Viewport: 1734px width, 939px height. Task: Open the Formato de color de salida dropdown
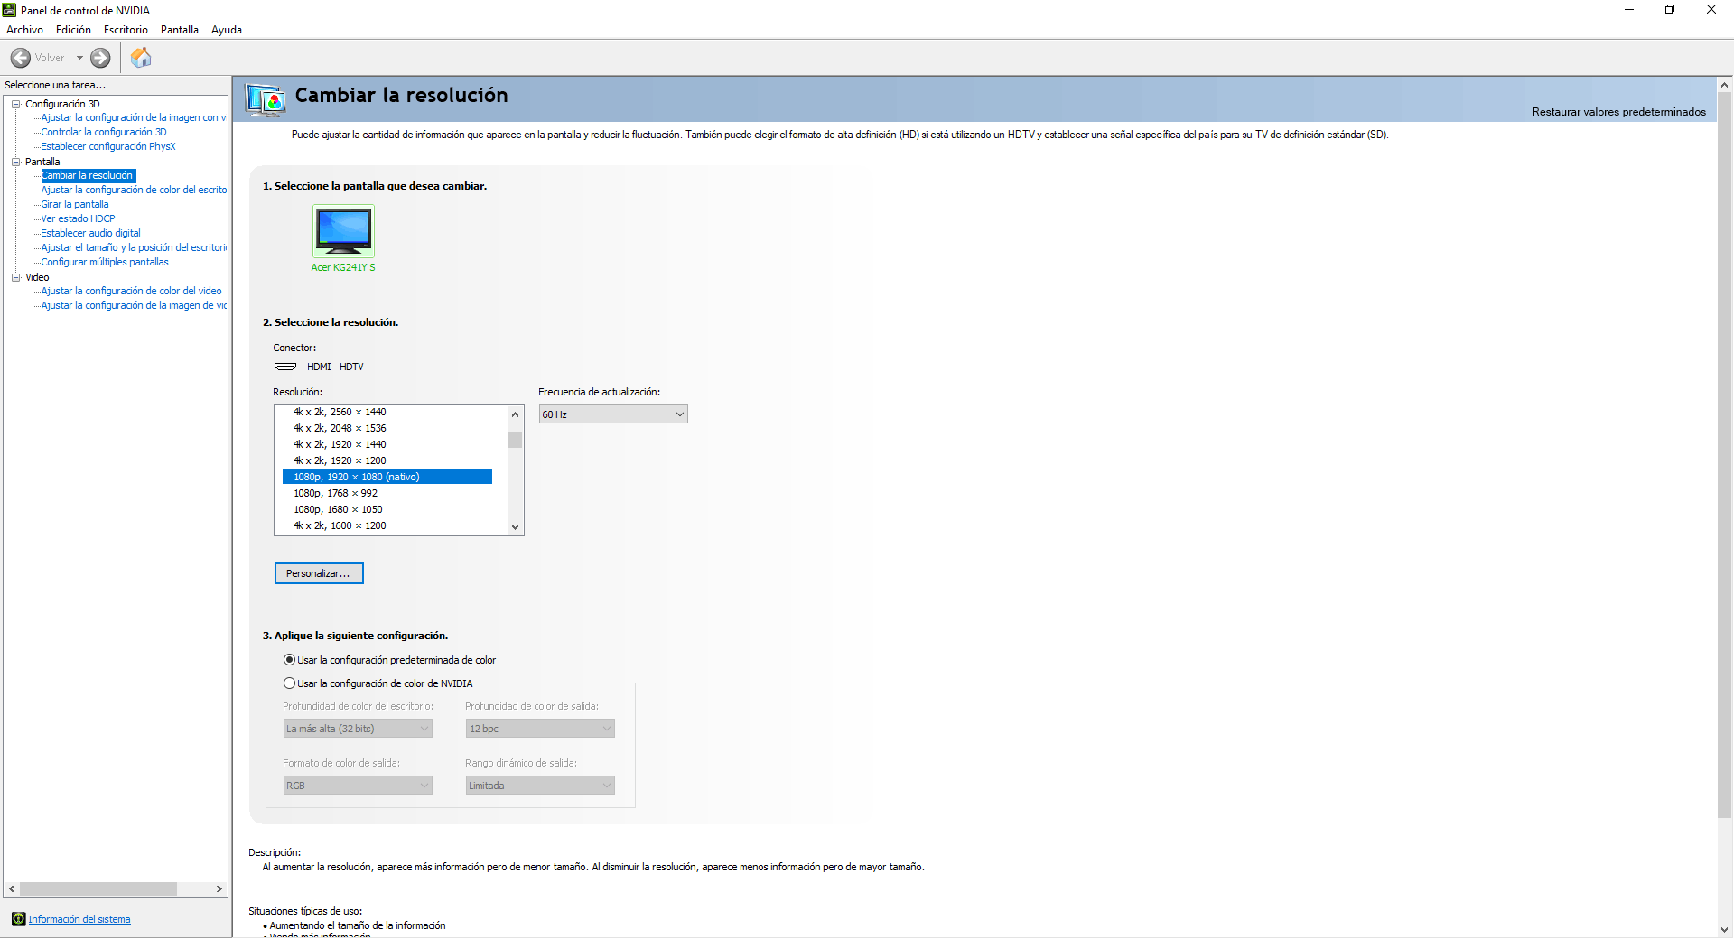click(358, 786)
